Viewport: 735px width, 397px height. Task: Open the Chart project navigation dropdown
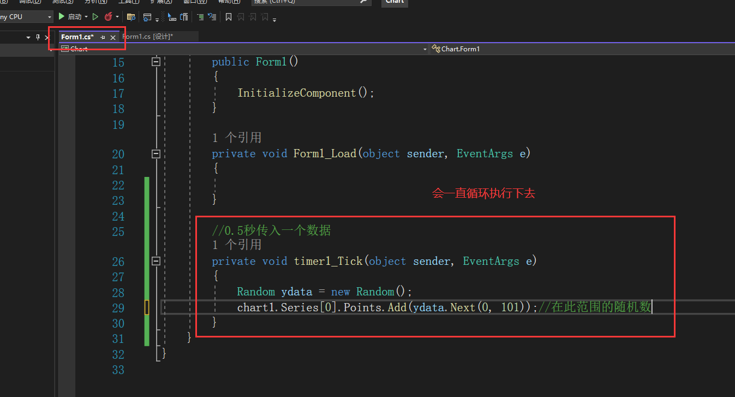[244, 49]
